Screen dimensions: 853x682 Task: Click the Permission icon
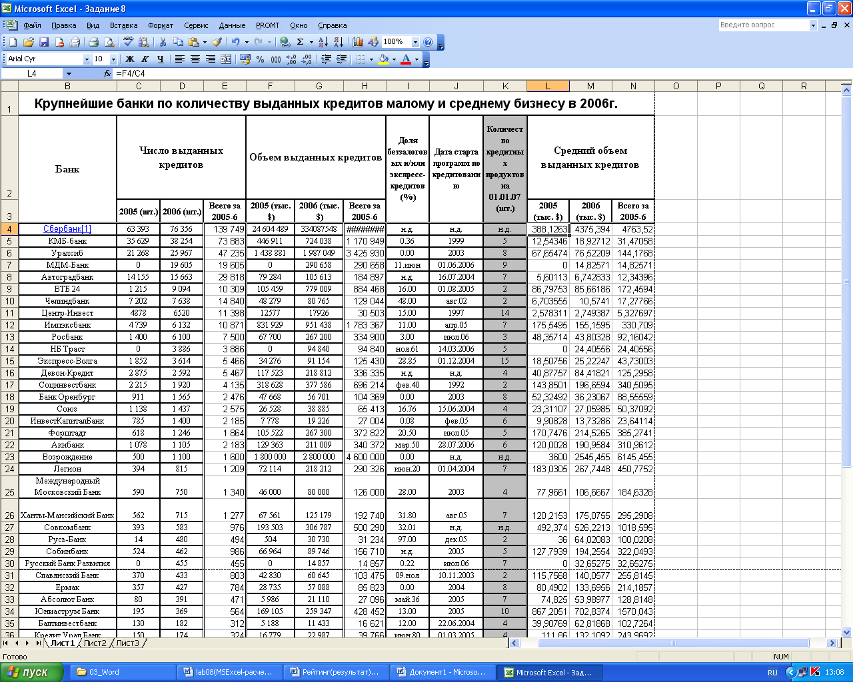[x=59, y=42]
